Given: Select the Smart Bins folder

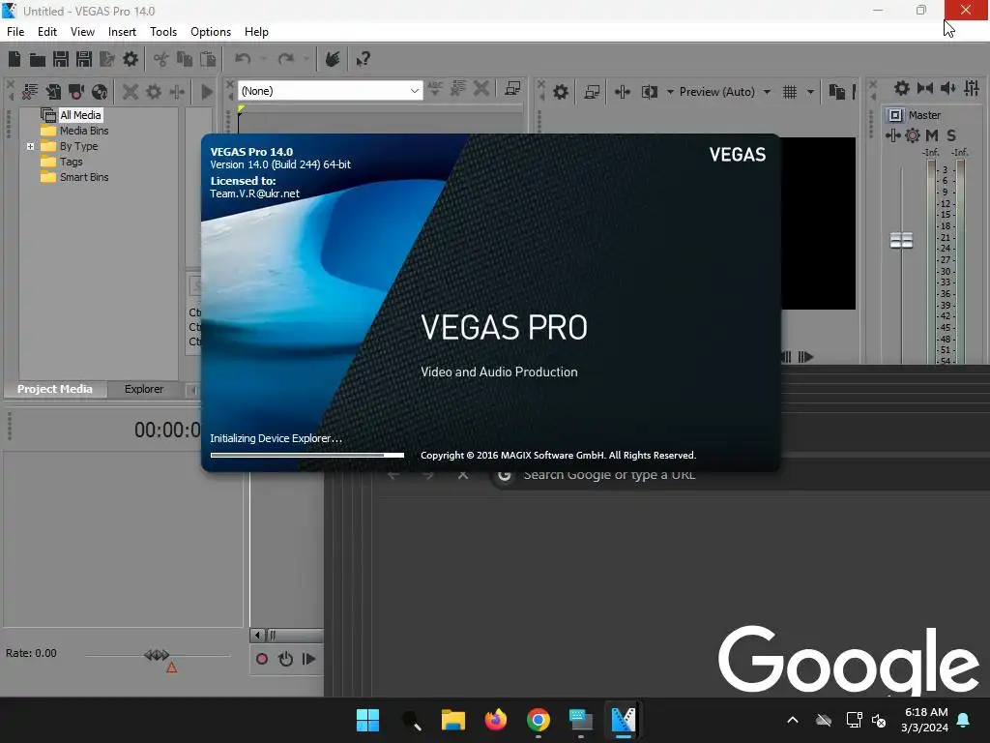Looking at the screenshot, I should 84,178.
